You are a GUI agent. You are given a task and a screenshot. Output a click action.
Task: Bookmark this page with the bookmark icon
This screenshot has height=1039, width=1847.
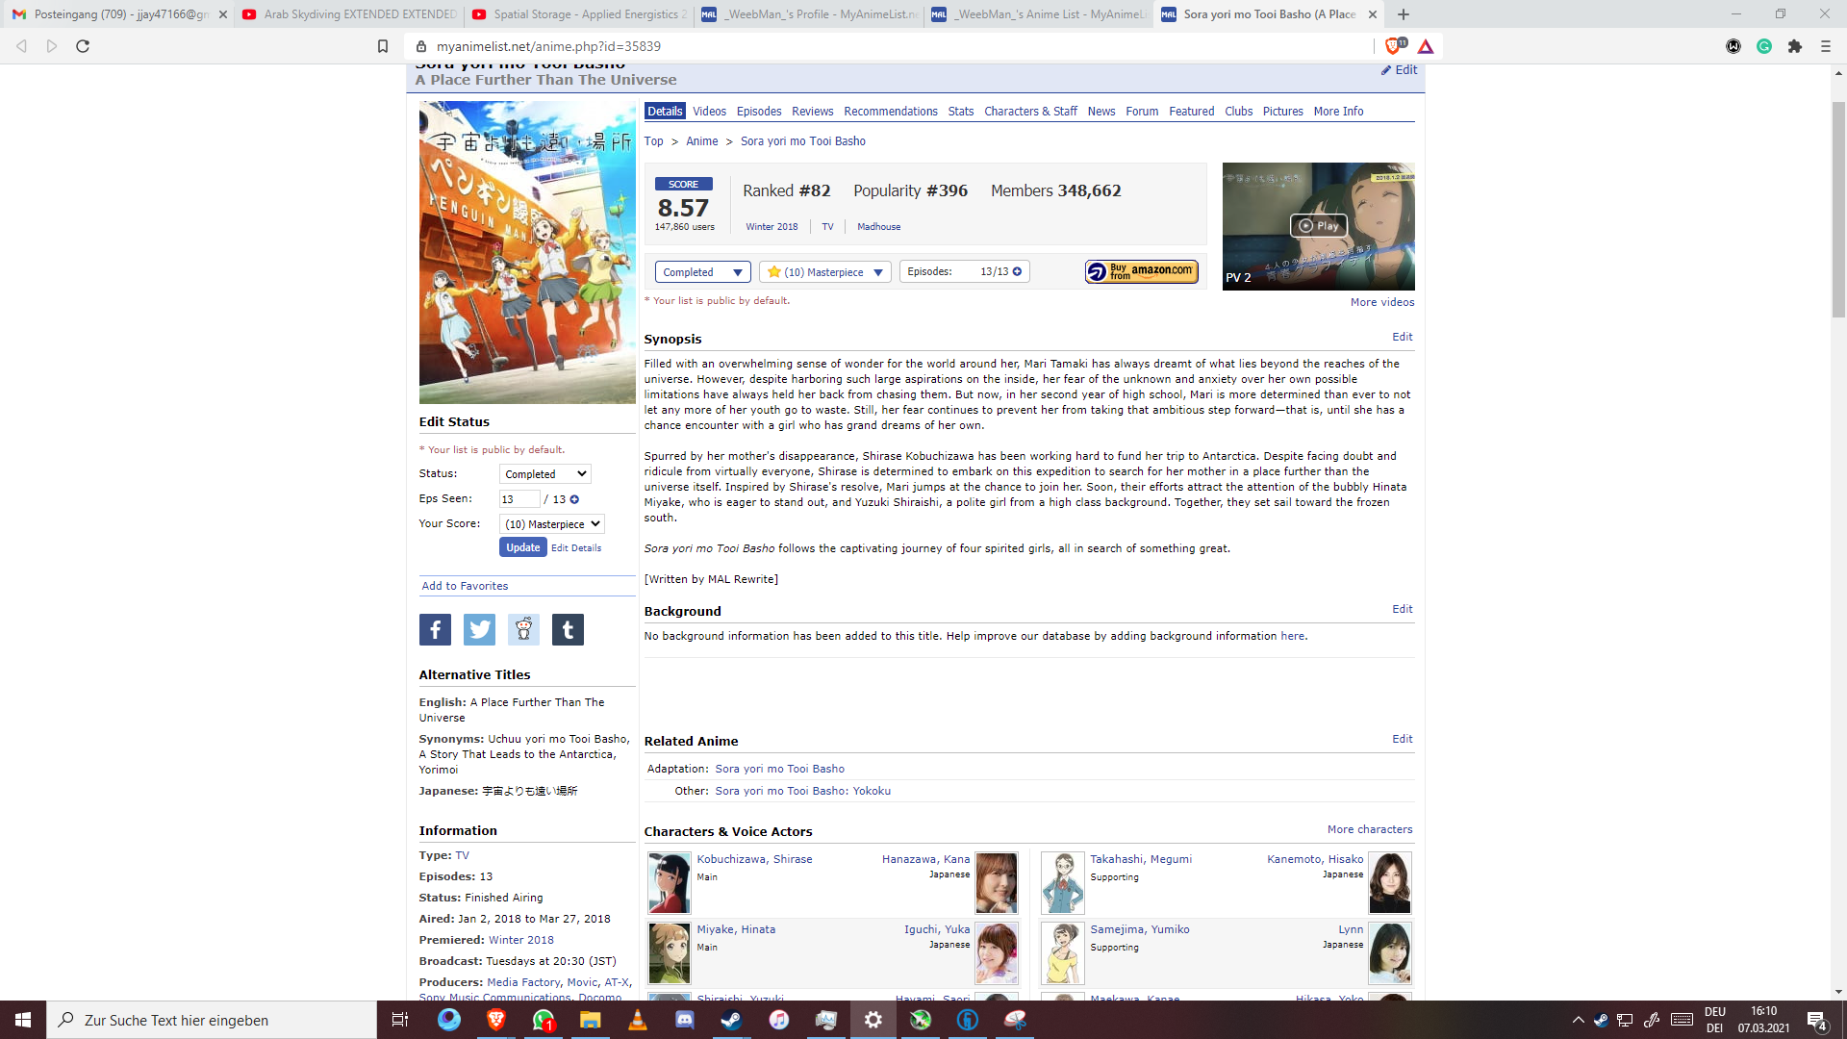pyautogui.click(x=383, y=46)
